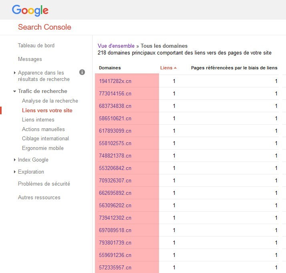Select Analyse de la recherche

pos(50,101)
